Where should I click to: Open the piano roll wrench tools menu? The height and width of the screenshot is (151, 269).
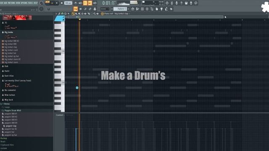tap(59, 14)
